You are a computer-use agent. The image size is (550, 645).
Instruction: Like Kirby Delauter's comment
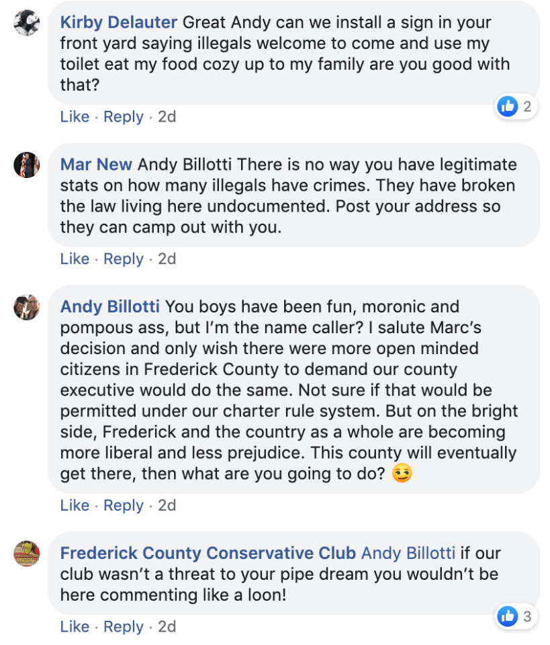75,117
